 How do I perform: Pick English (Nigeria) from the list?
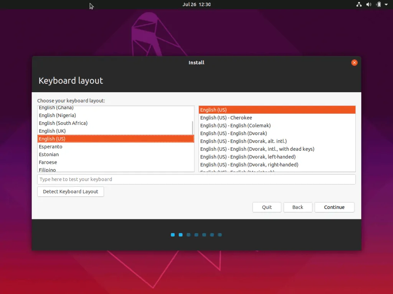(x=57, y=115)
